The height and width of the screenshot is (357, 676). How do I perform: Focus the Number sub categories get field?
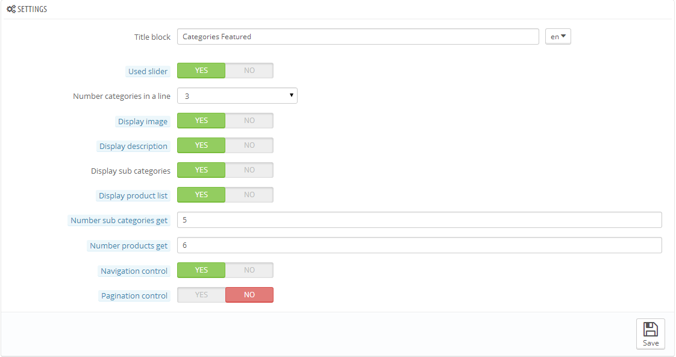pos(419,220)
